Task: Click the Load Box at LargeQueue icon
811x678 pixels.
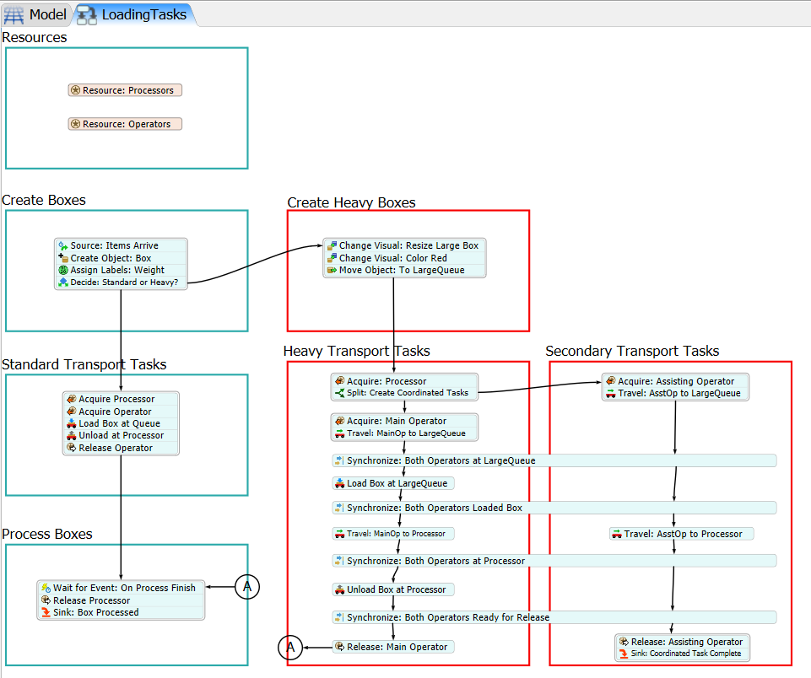Action: pos(340,483)
